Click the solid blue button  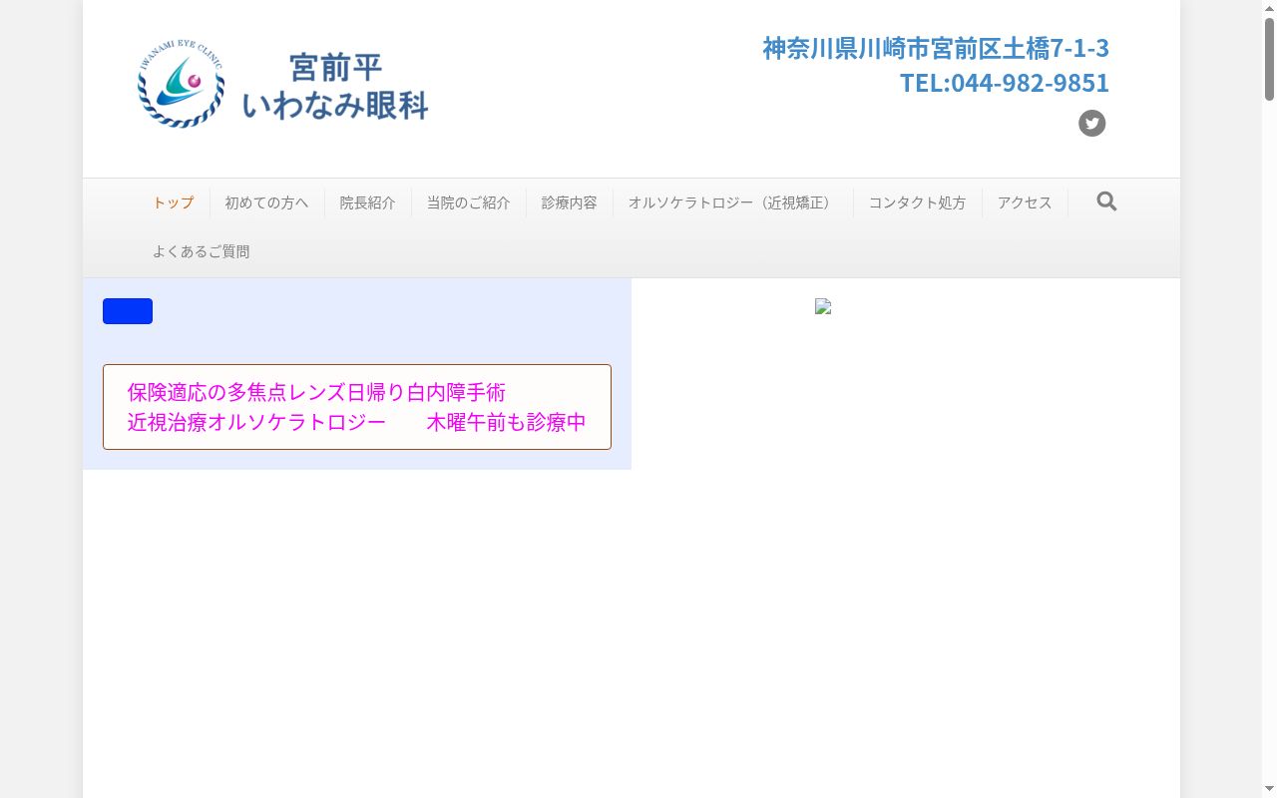(x=128, y=311)
